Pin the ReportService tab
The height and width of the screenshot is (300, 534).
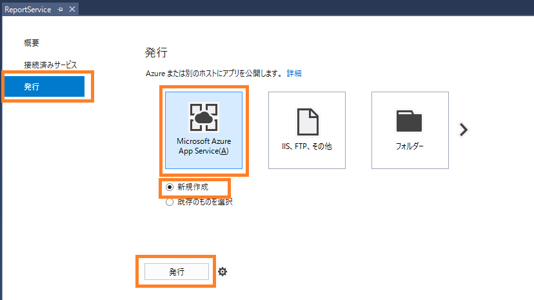60,10
